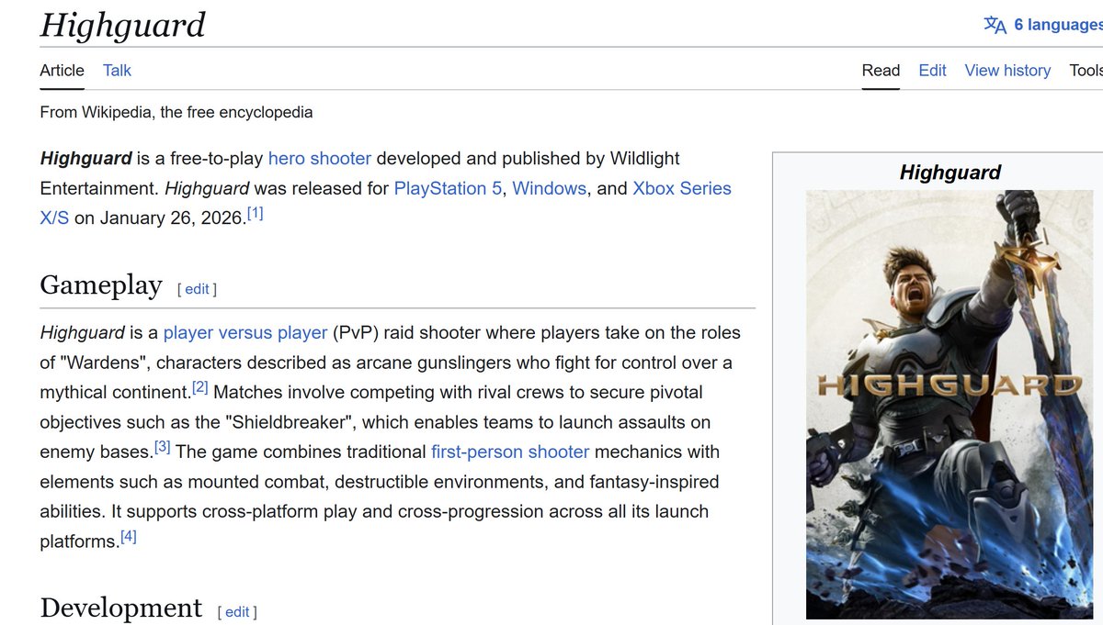Click the Development section heading
Image resolution: width=1103 pixels, height=625 pixels.
click(x=121, y=608)
